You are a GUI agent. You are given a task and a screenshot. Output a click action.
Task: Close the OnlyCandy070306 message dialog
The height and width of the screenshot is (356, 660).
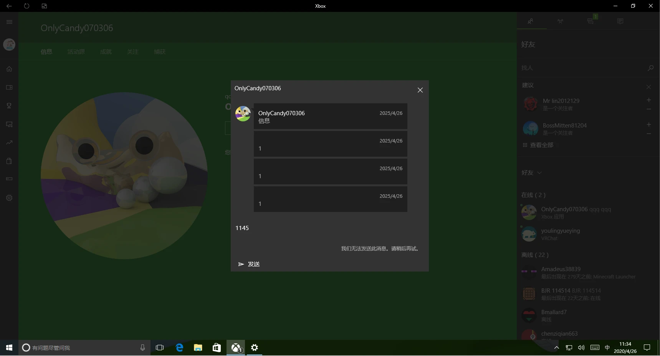(420, 90)
